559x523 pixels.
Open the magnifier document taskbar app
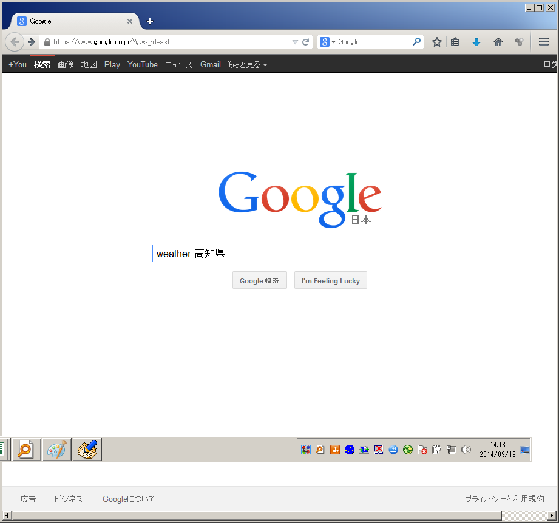[26, 450]
